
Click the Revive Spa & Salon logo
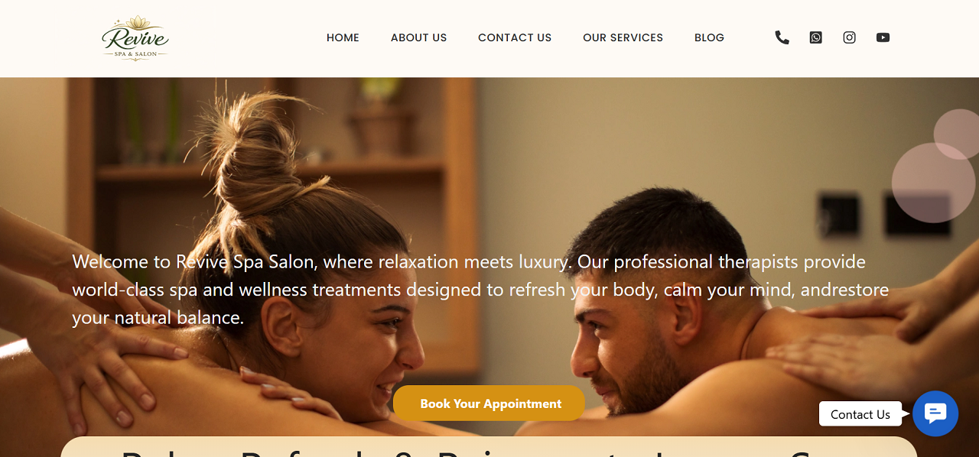point(135,37)
